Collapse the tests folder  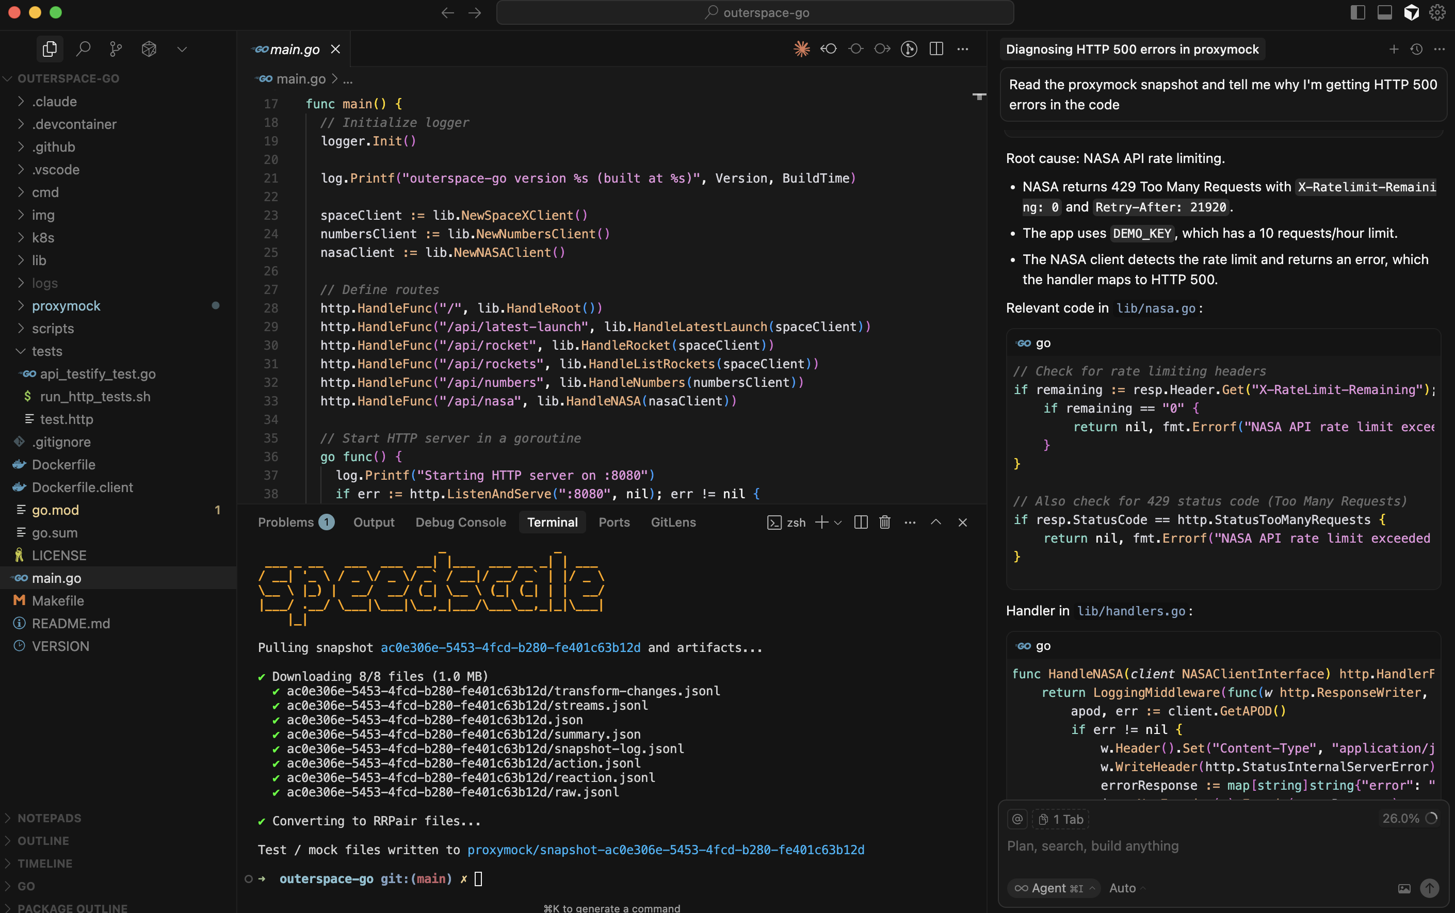(46, 351)
